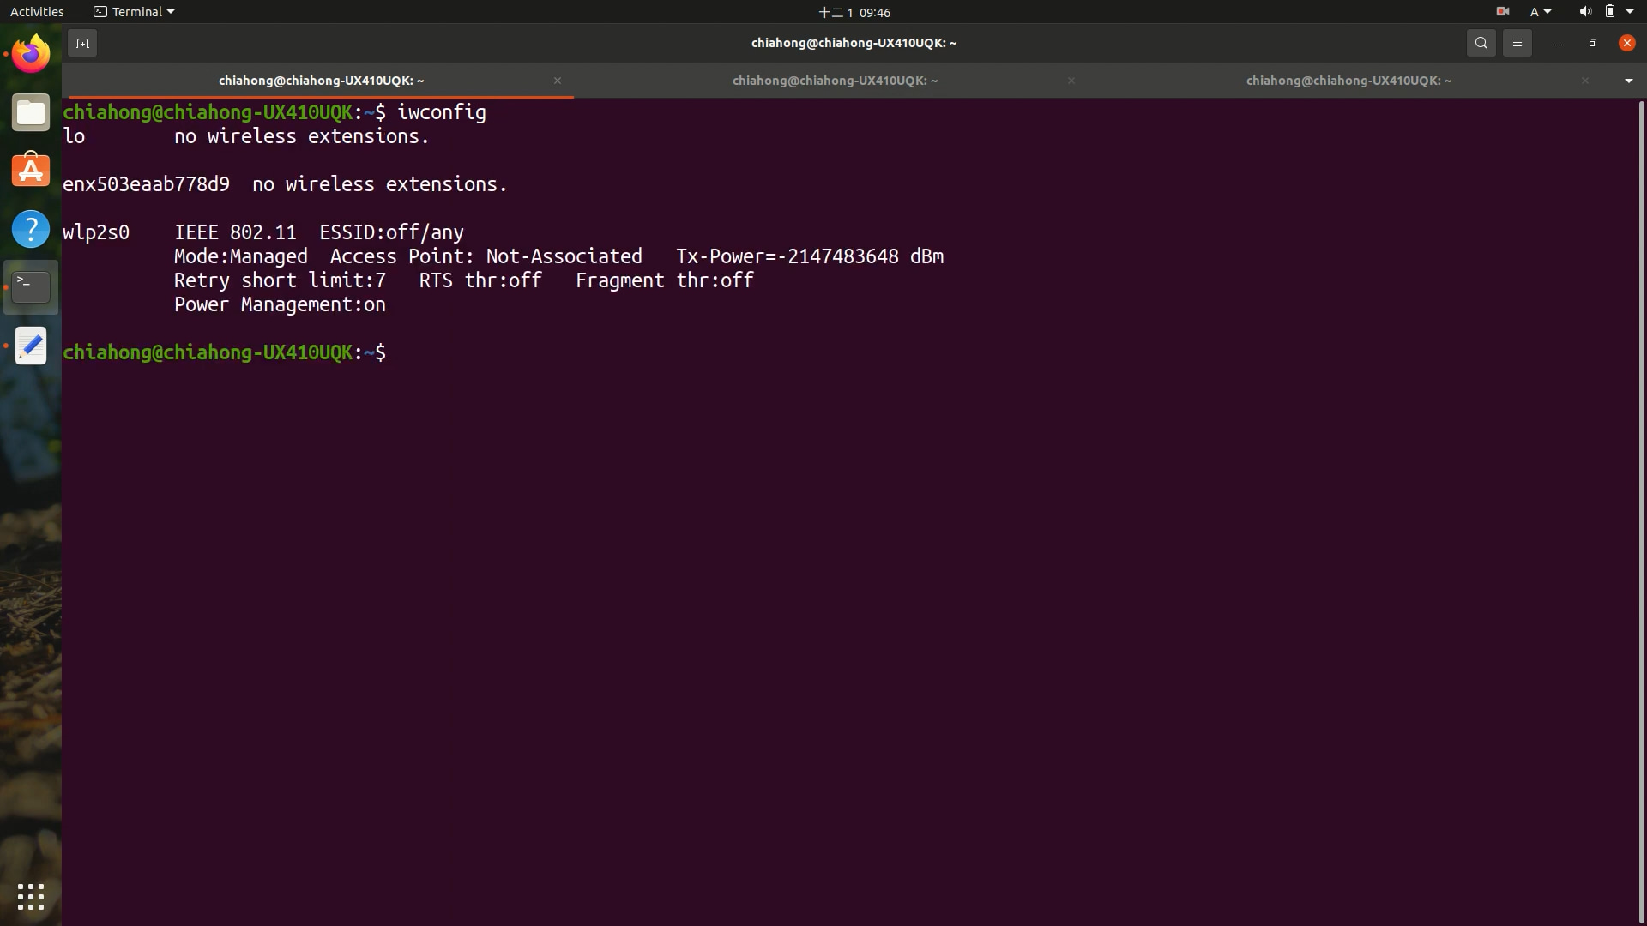The image size is (1647, 926).
Task: Open the Files manager dock icon
Action: tap(31, 113)
